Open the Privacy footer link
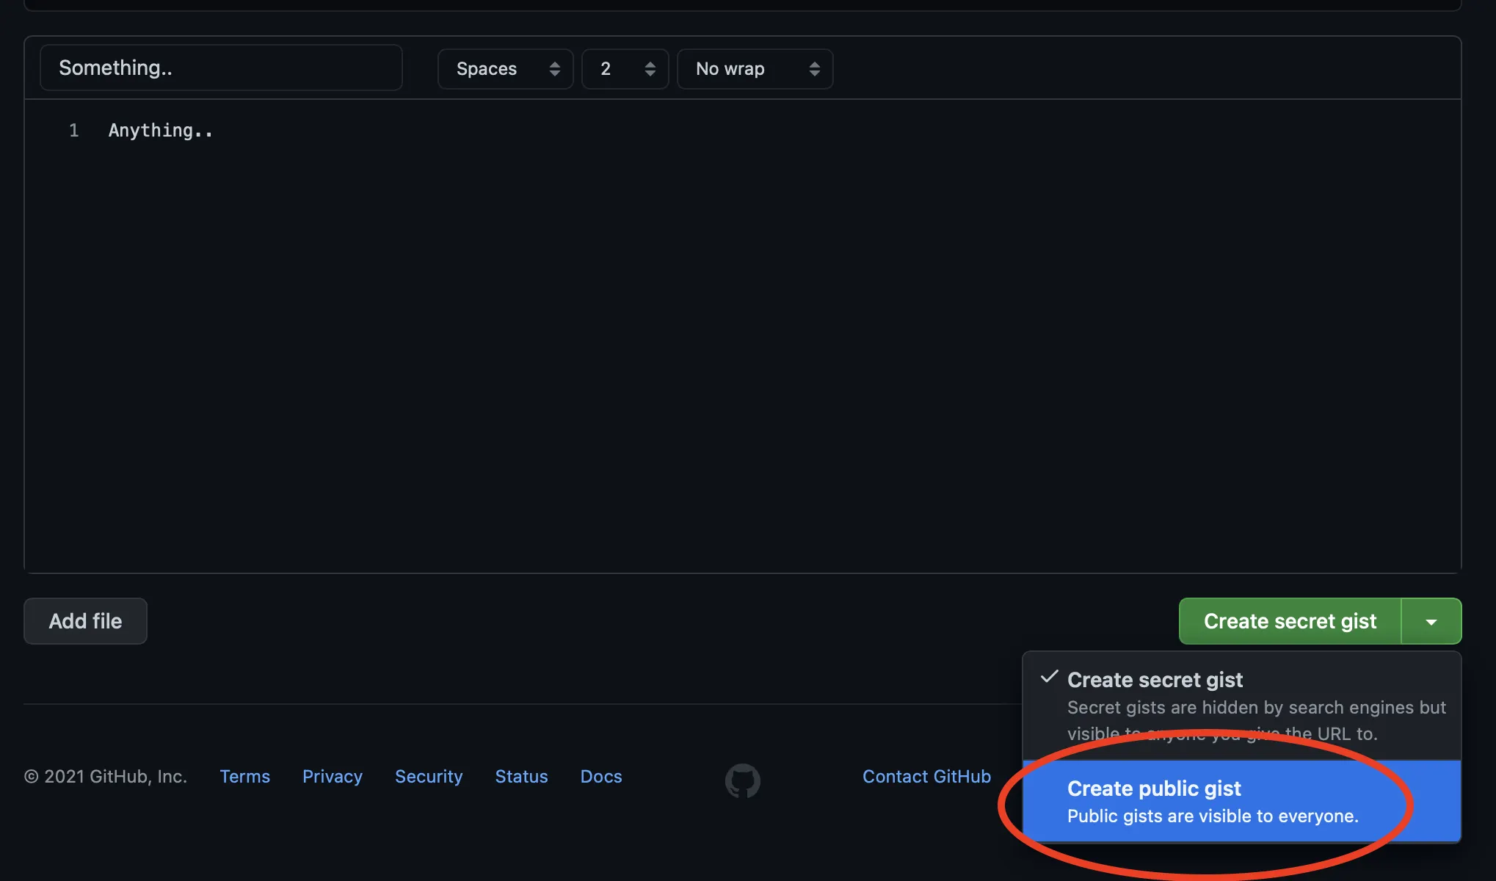1496x881 pixels. pos(332,776)
